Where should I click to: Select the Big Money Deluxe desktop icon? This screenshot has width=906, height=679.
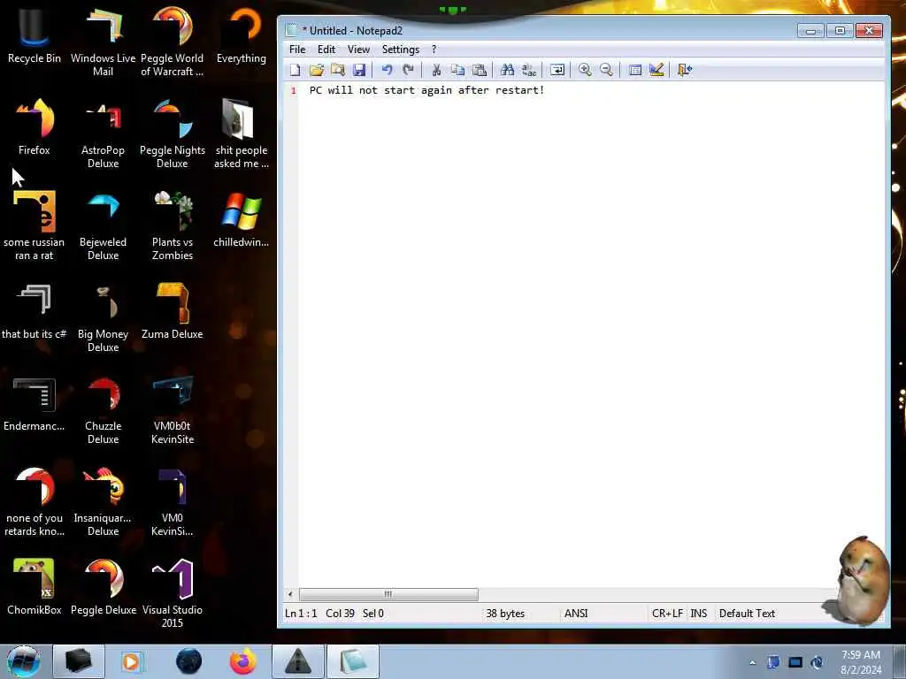pyautogui.click(x=103, y=317)
